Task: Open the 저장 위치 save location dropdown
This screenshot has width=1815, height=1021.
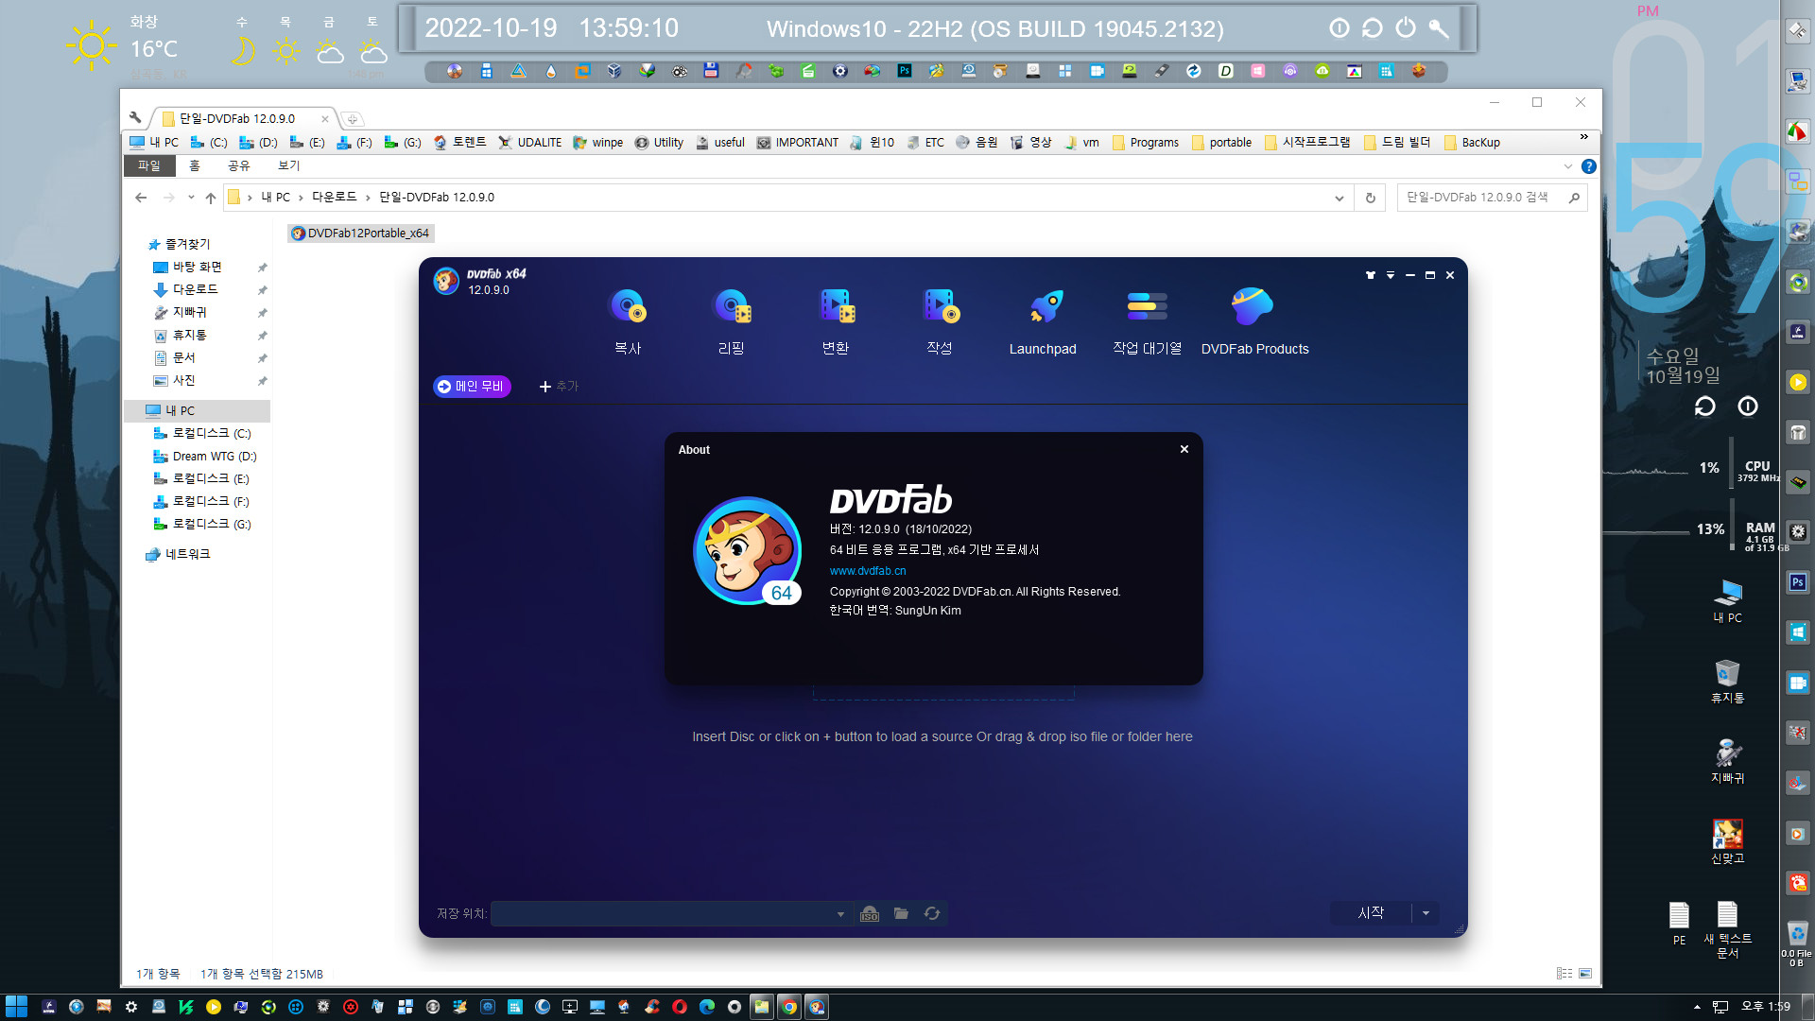Action: point(840,914)
